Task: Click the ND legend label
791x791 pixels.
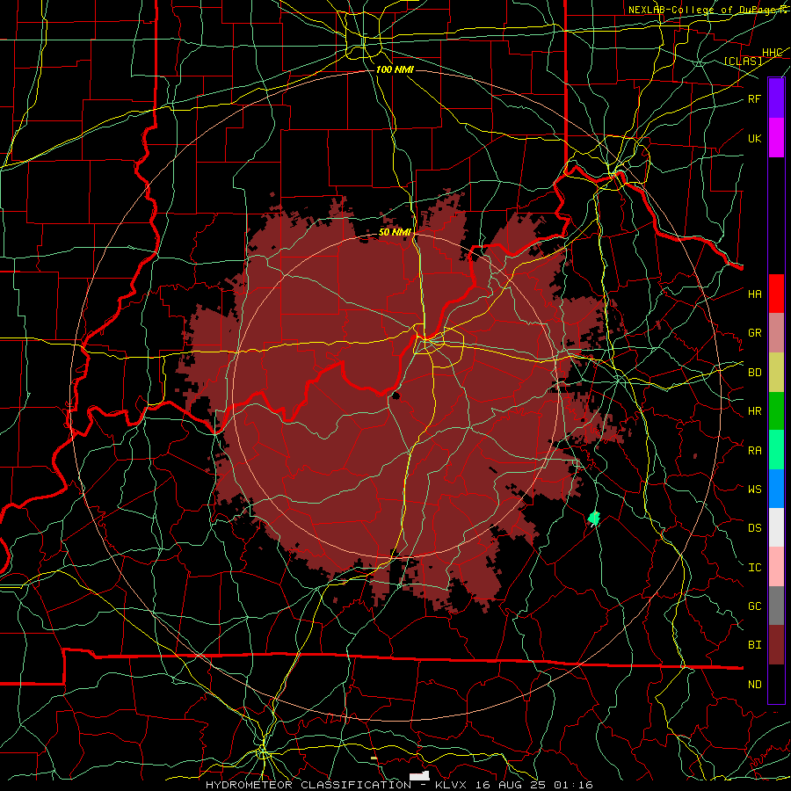Action: pyautogui.click(x=754, y=685)
